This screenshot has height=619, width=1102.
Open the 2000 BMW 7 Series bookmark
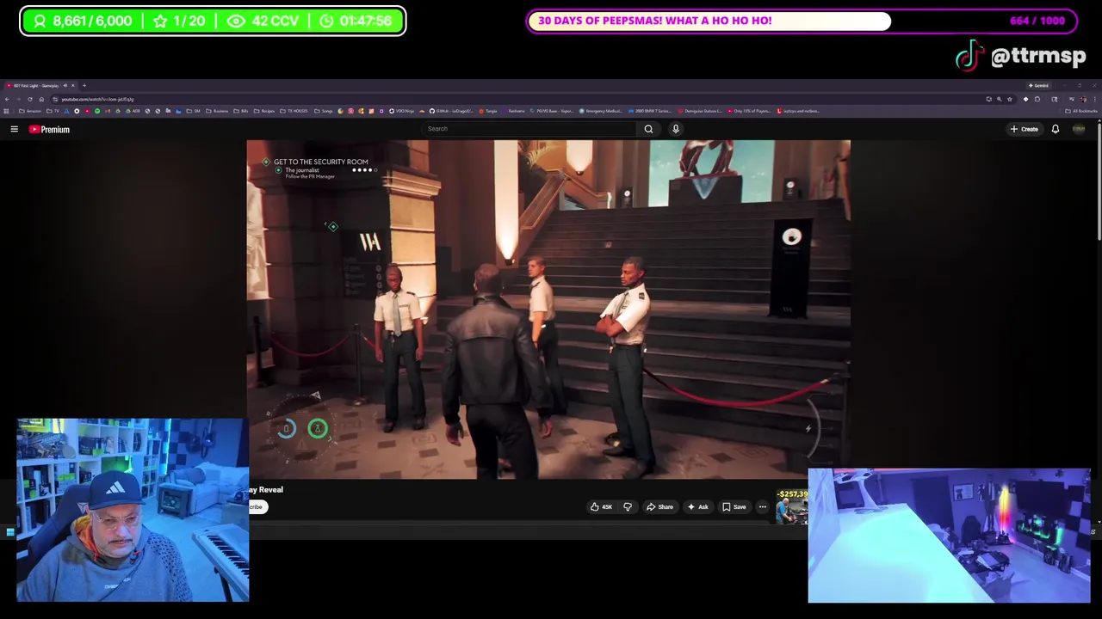[x=650, y=111]
